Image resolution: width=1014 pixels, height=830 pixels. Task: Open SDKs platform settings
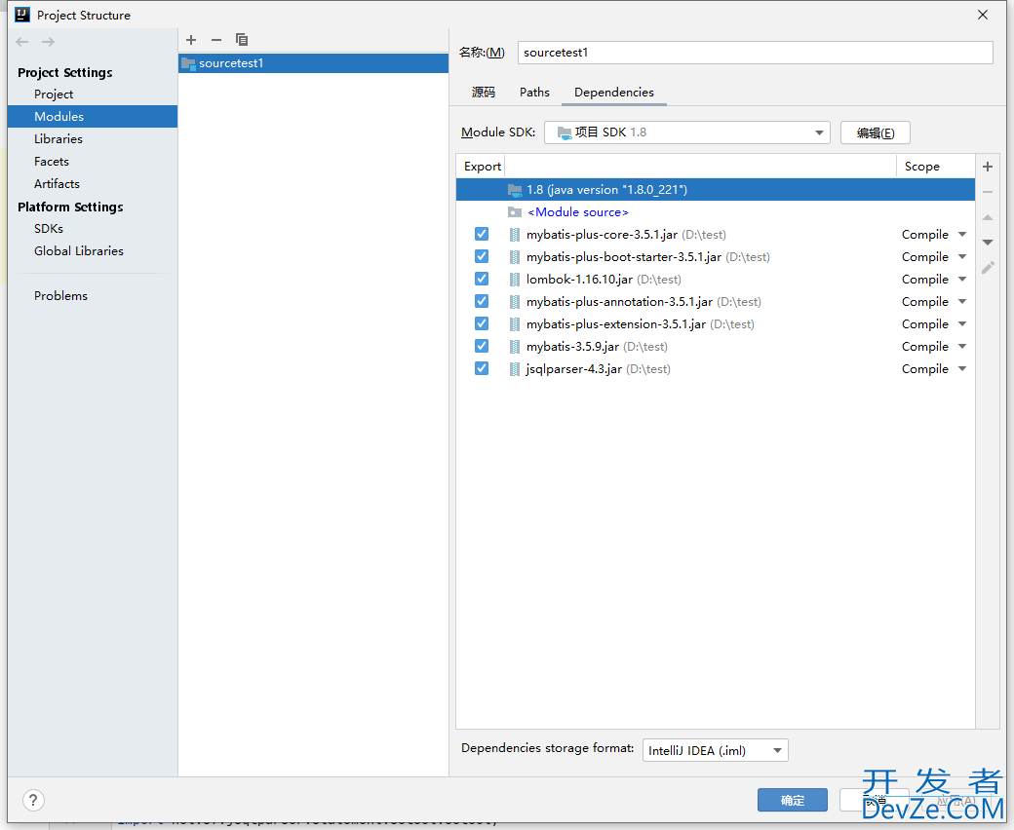(49, 229)
